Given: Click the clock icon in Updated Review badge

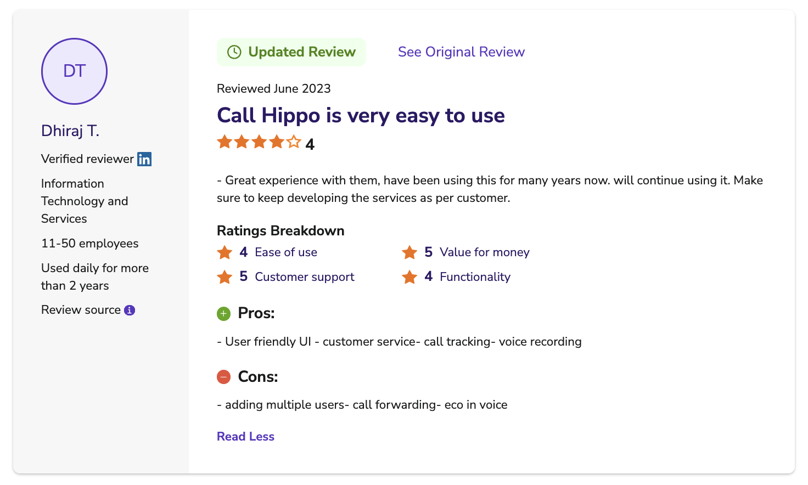Looking at the screenshot, I should 234,52.
